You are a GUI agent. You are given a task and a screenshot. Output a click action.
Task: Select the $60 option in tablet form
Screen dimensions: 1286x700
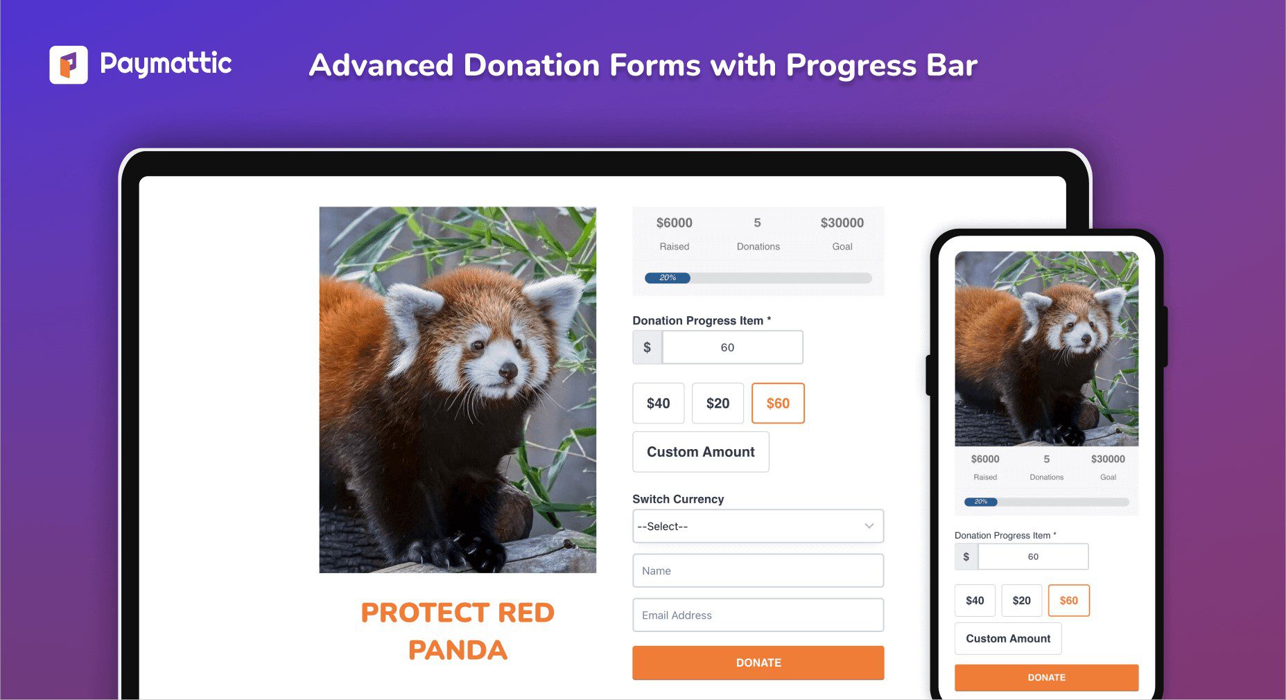tap(778, 403)
